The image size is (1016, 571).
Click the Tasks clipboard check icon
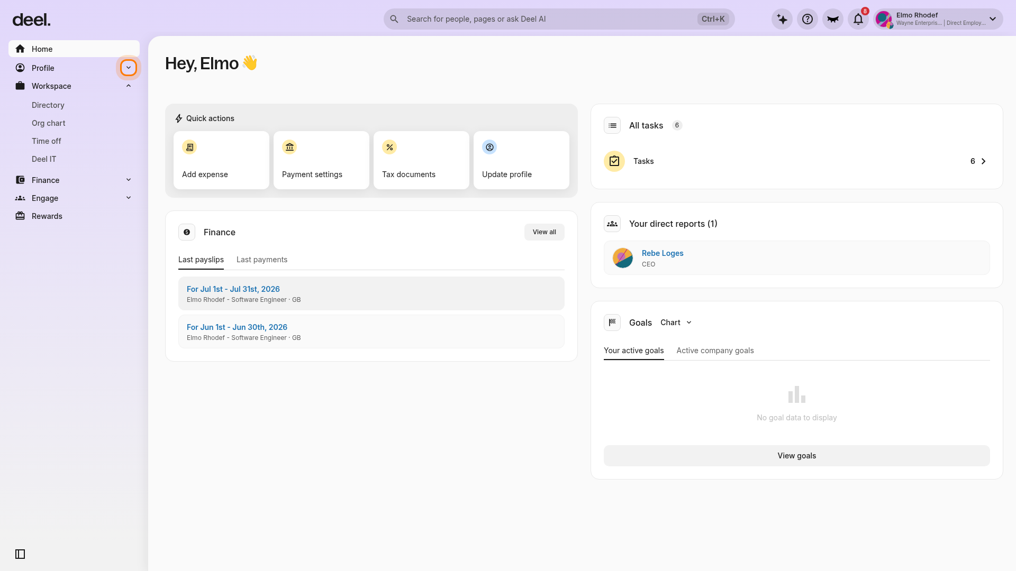point(614,161)
